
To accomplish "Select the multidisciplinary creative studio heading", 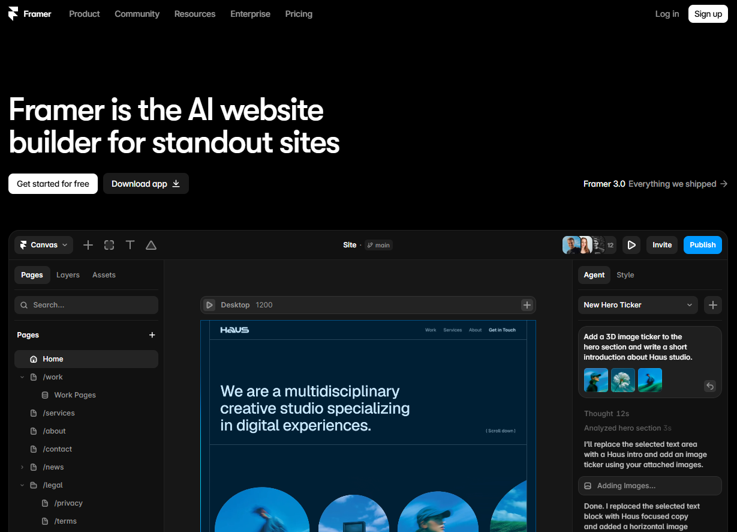I will [x=315, y=408].
